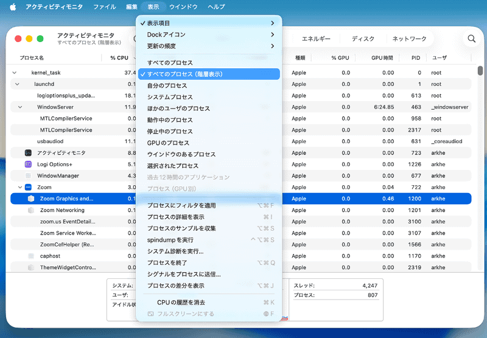The image size is (487, 338).
Task: Select the usbaudiod process row
Action: coord(241,141)
